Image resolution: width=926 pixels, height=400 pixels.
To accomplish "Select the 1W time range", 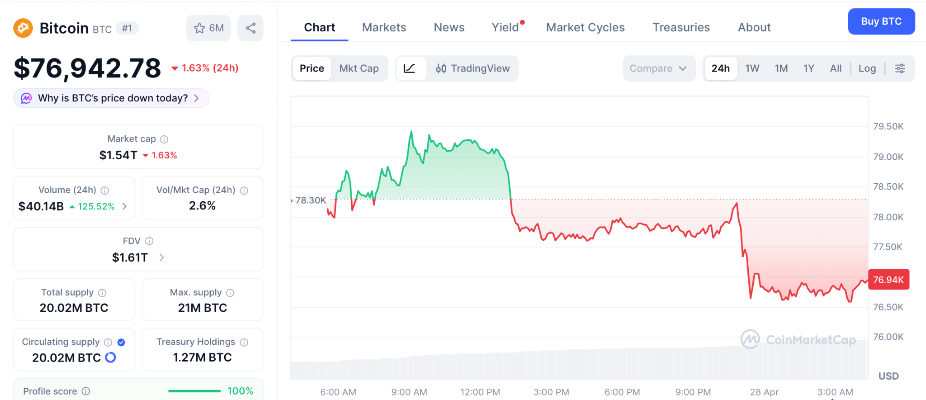I will click(x=752, y=68).
